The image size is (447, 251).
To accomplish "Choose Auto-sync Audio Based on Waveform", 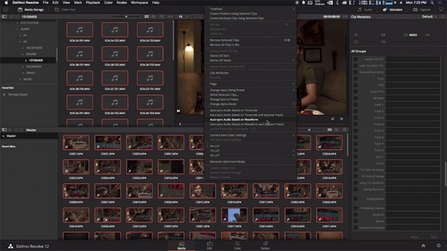I will point(250,120).
